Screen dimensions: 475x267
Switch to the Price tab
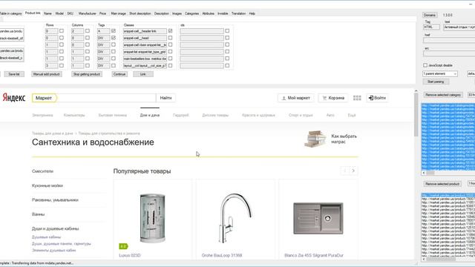(x=103, y=13)
